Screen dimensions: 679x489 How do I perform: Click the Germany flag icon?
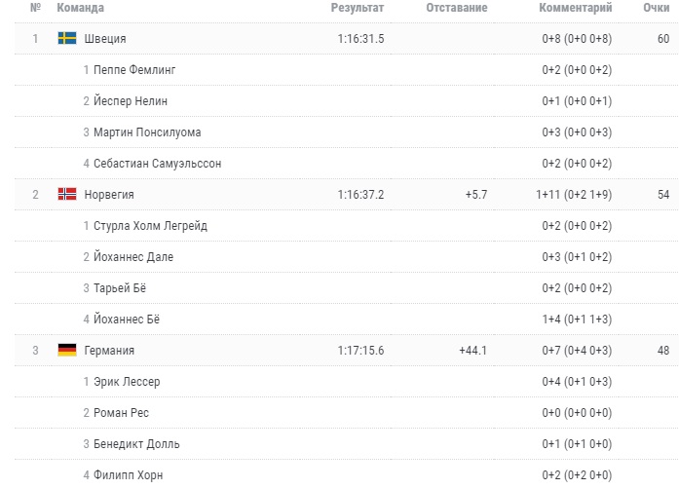point(67,350)
